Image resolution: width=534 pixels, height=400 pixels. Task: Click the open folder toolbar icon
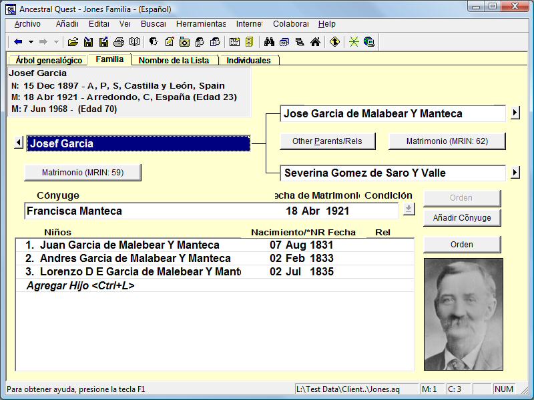73,42
